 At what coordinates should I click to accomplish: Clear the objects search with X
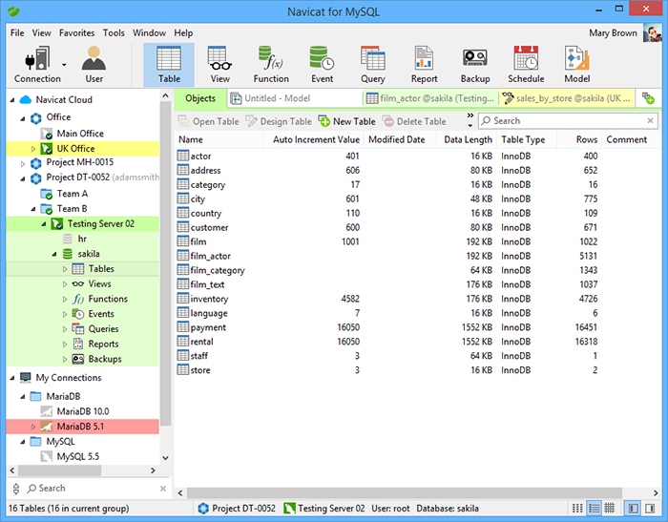click(x=650, y=121)
